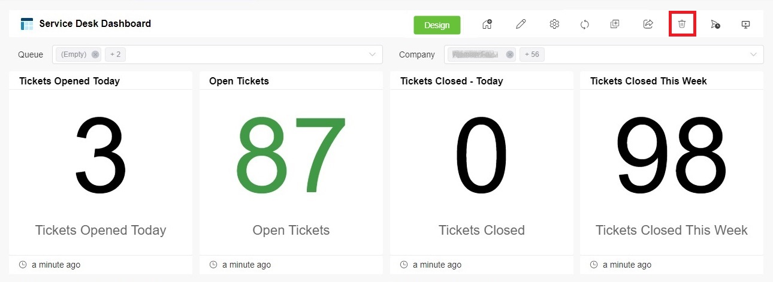The image size is (773, 282).
Task: Show the +56 hidden Company selections
Action: (x=532, y=54)
